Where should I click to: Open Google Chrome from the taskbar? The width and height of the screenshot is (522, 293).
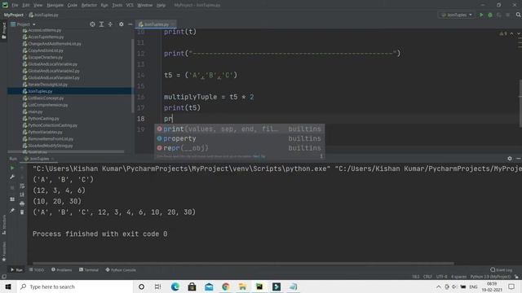coord(226,286)
